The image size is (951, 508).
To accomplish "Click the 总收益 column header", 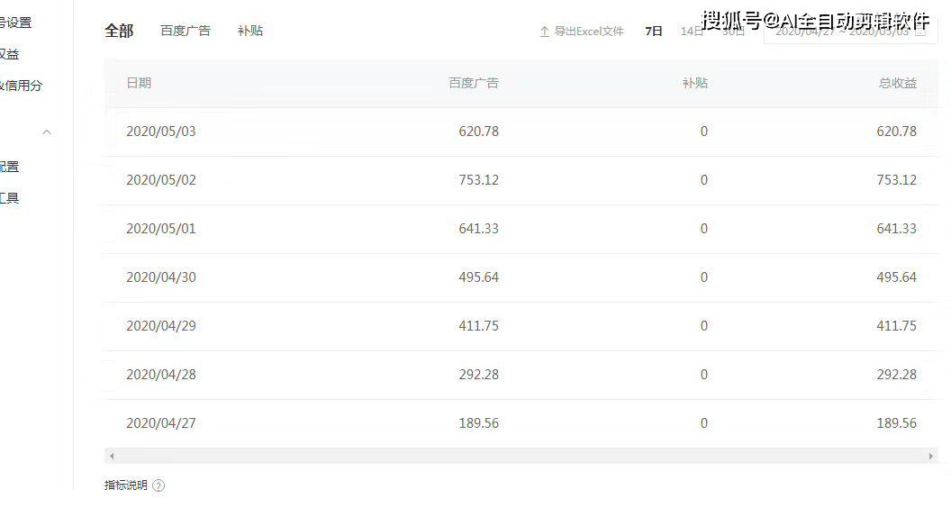I will pyautogui.click(x=897, y=83).
